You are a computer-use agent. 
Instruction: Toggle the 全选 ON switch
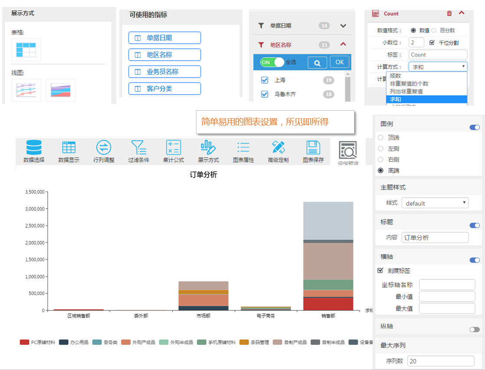pyautogui.click(x=272, y=62)
